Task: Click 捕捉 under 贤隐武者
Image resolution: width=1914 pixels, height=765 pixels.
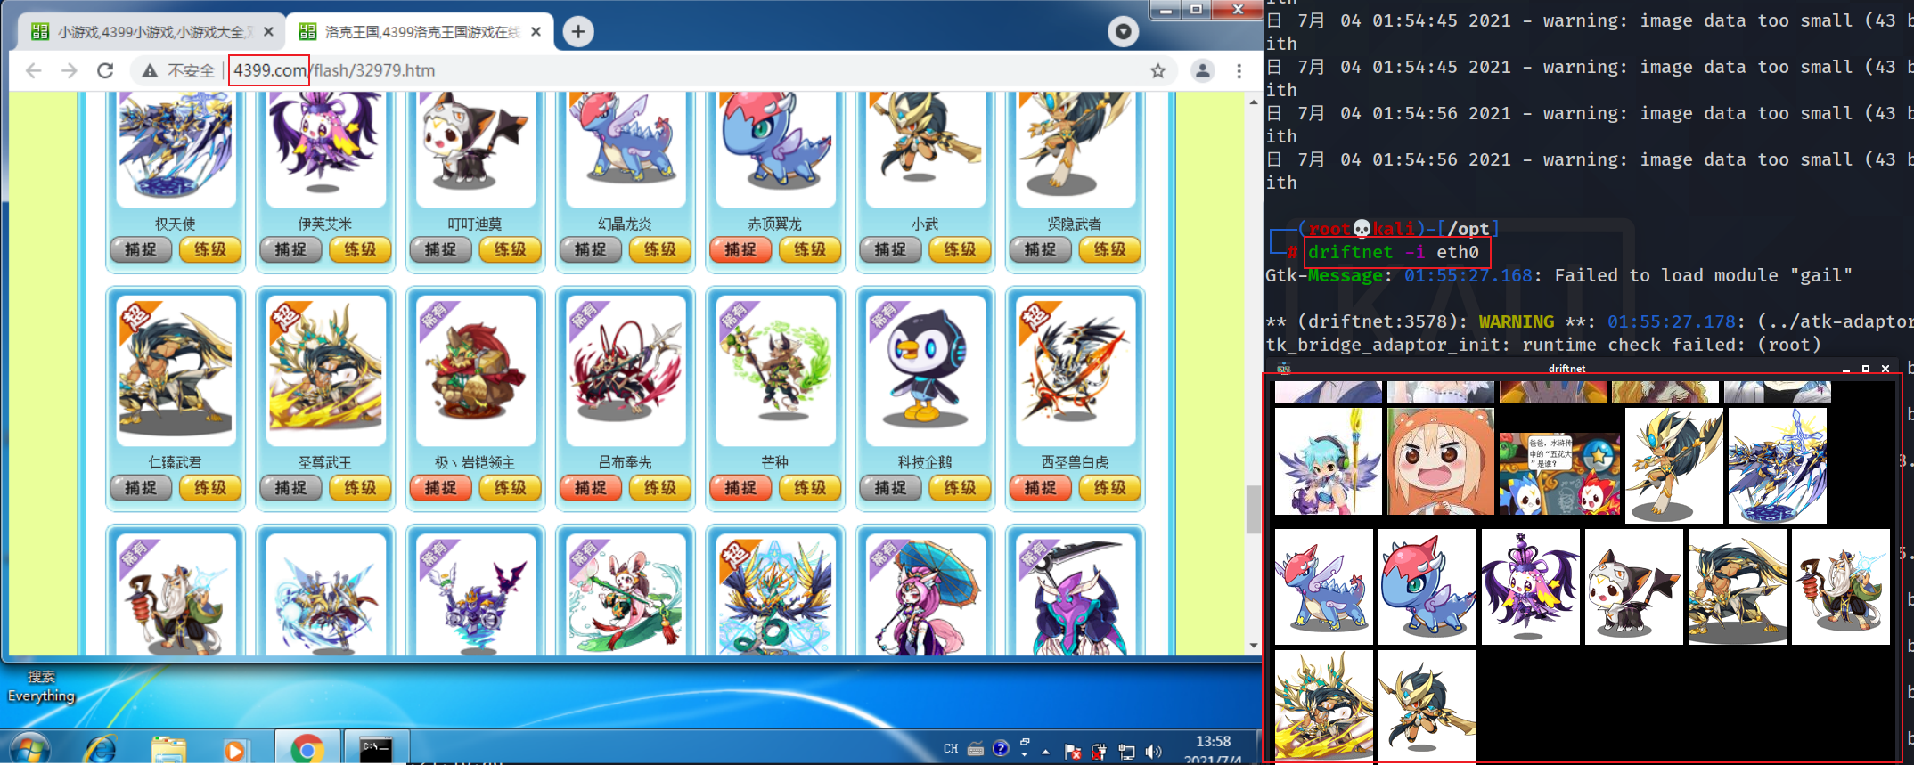Action: (x=1040, y=250)
